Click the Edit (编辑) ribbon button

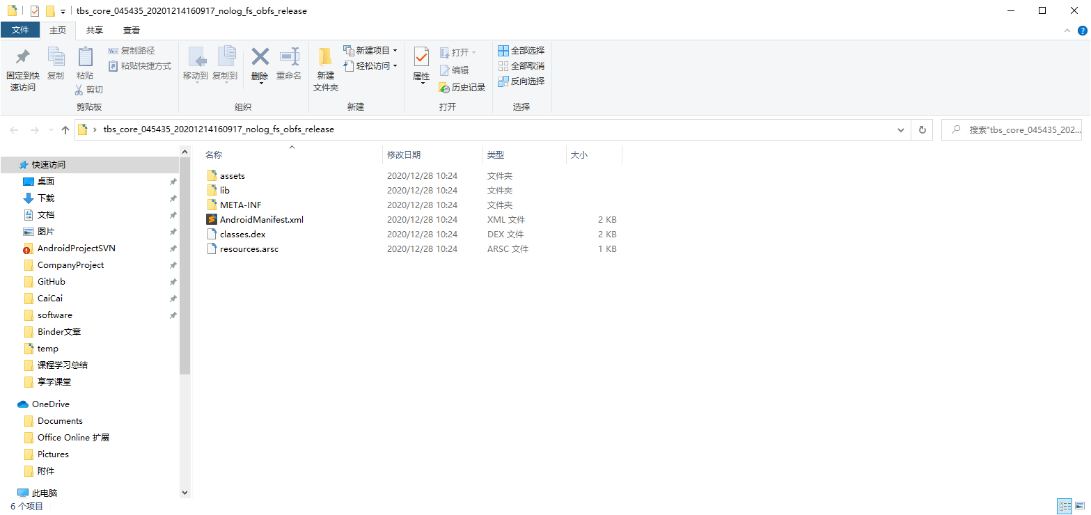454,70
